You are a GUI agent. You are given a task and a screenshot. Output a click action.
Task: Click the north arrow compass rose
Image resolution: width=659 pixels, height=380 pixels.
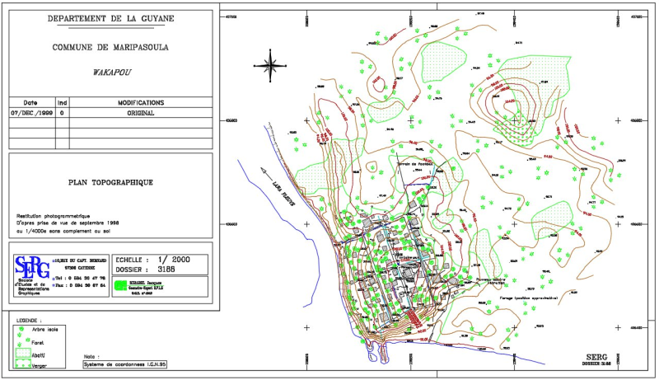269,61
